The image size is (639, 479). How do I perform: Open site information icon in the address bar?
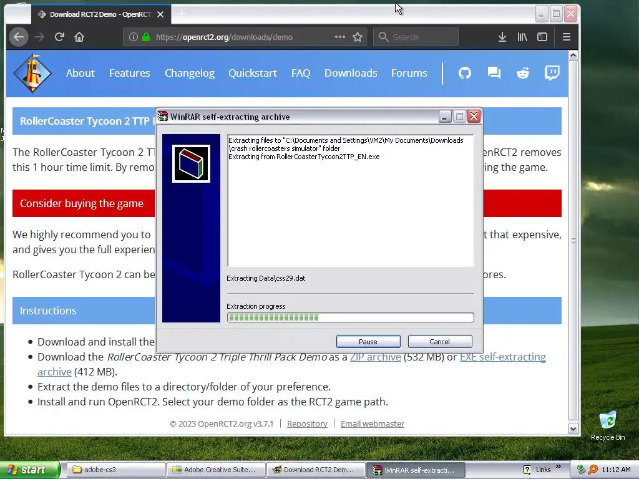coord(134,37)
